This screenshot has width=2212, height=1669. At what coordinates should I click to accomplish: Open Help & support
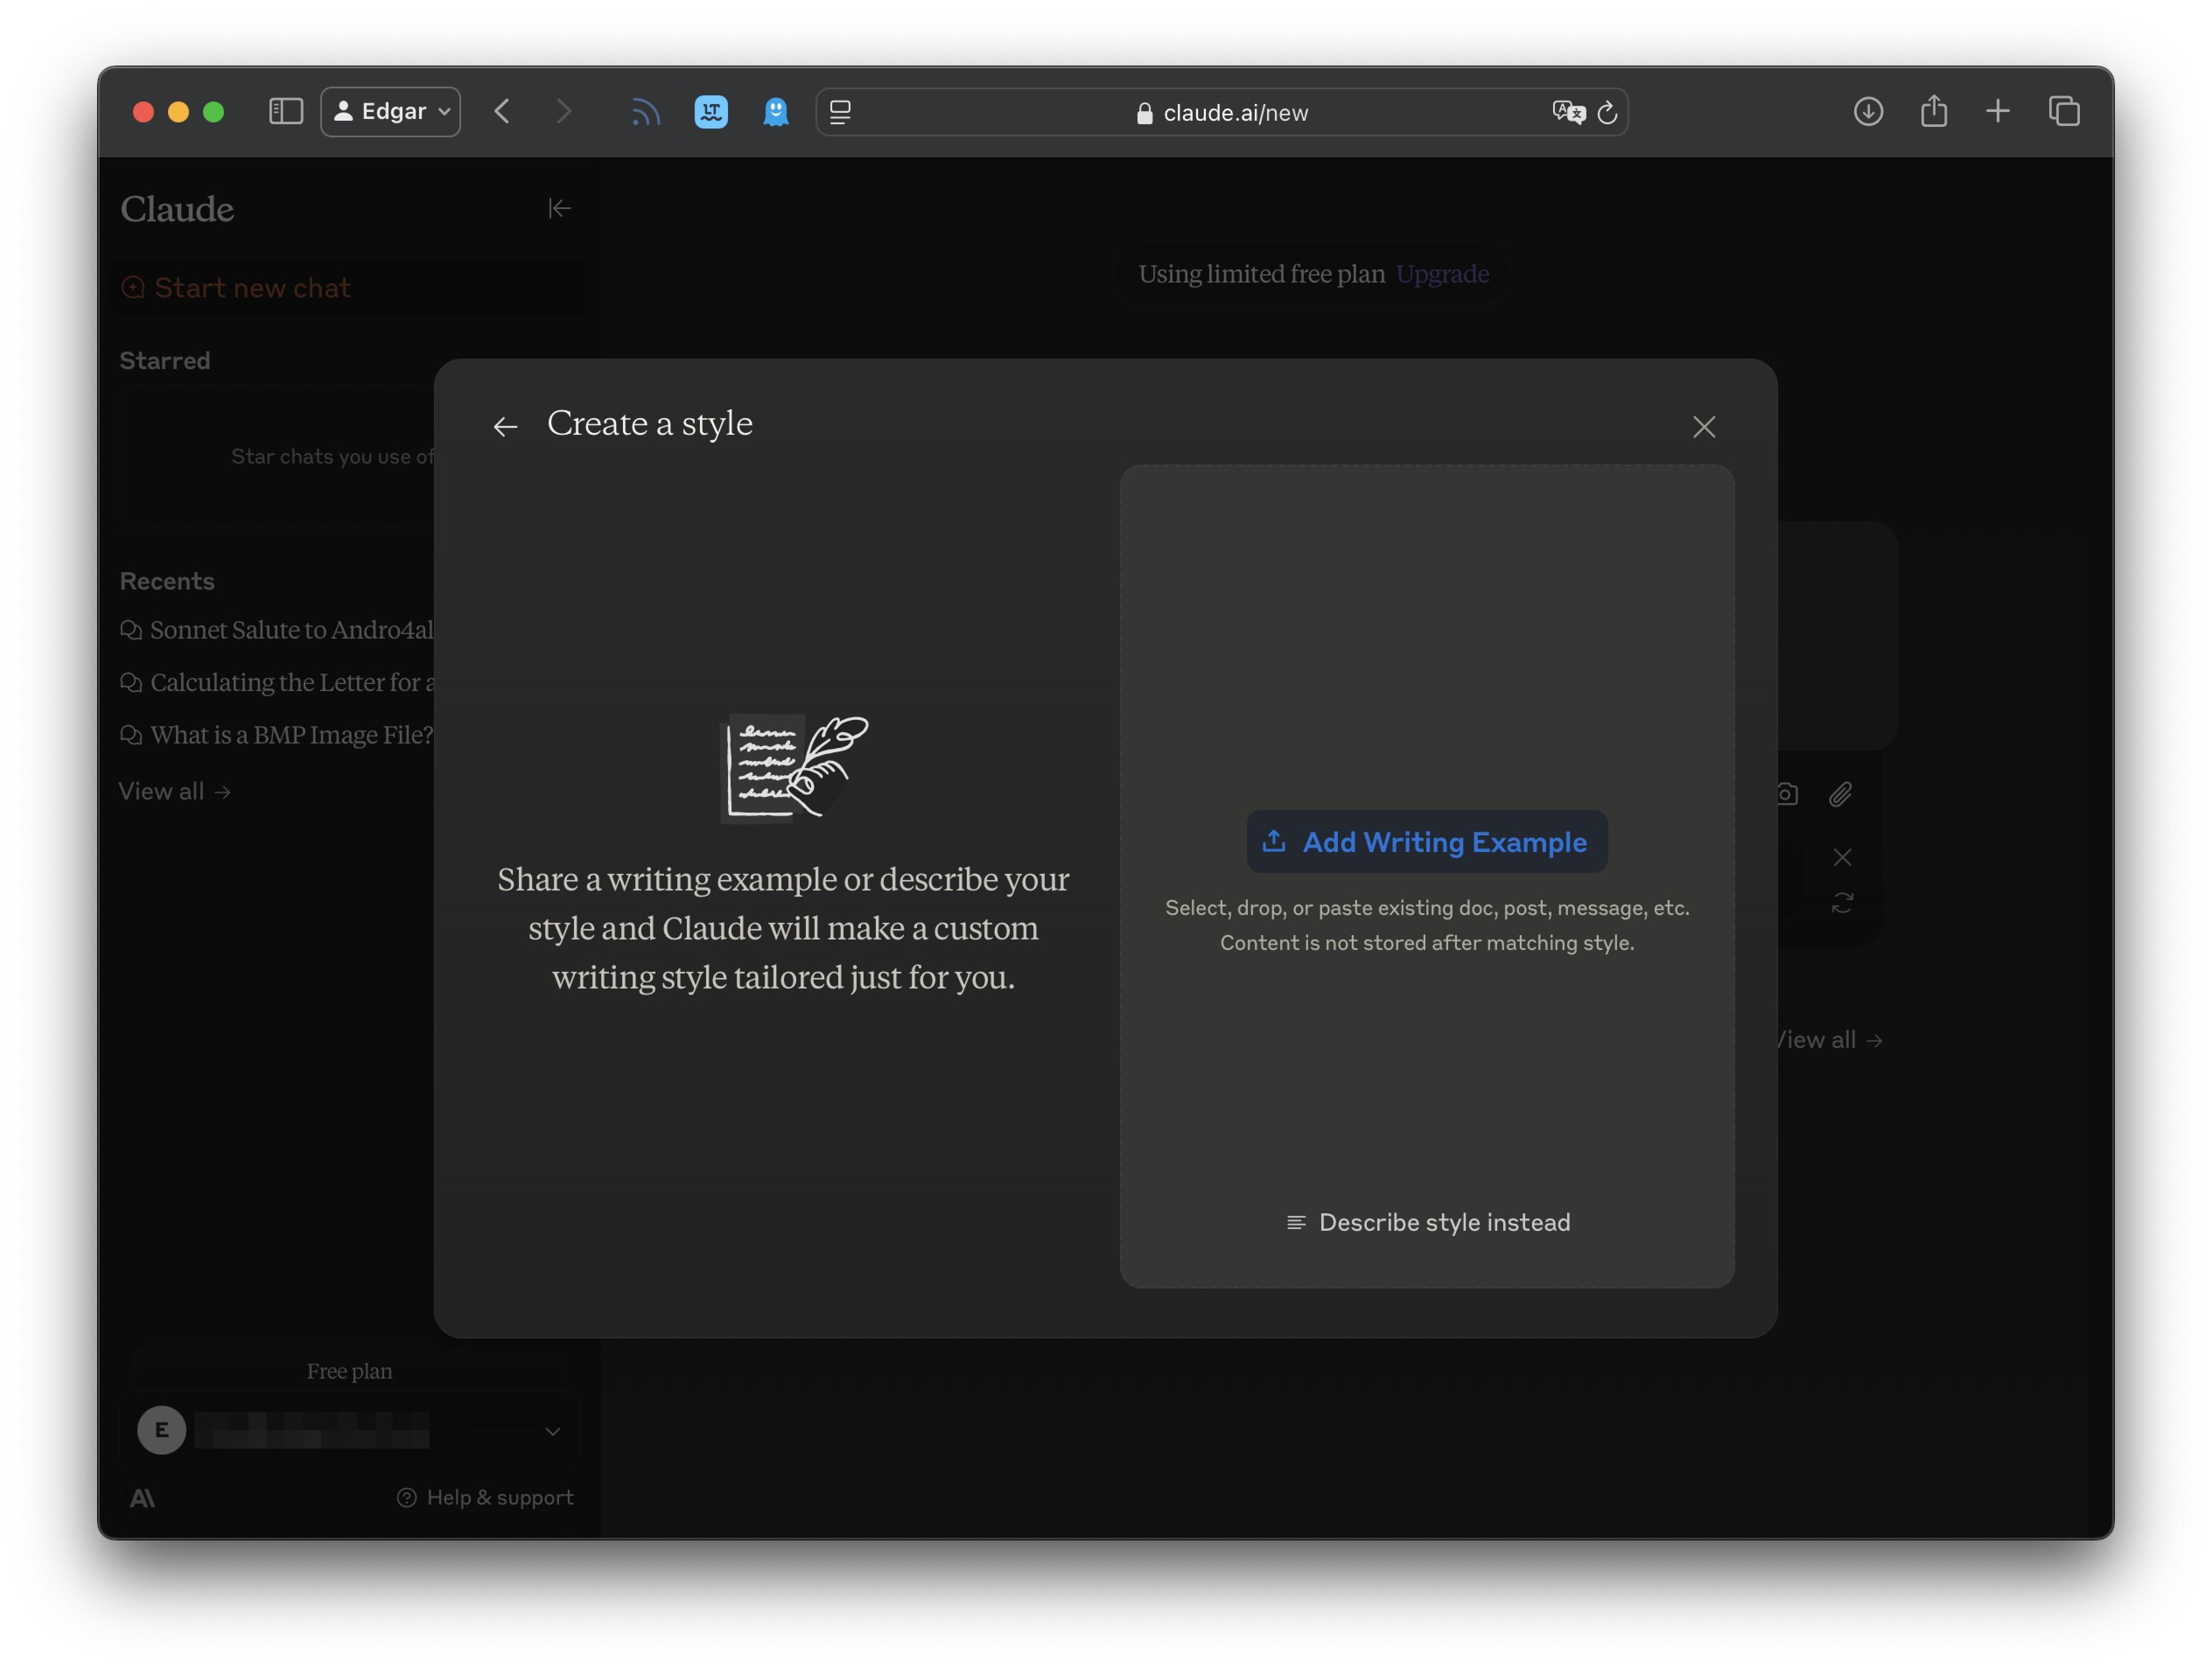485,1497
